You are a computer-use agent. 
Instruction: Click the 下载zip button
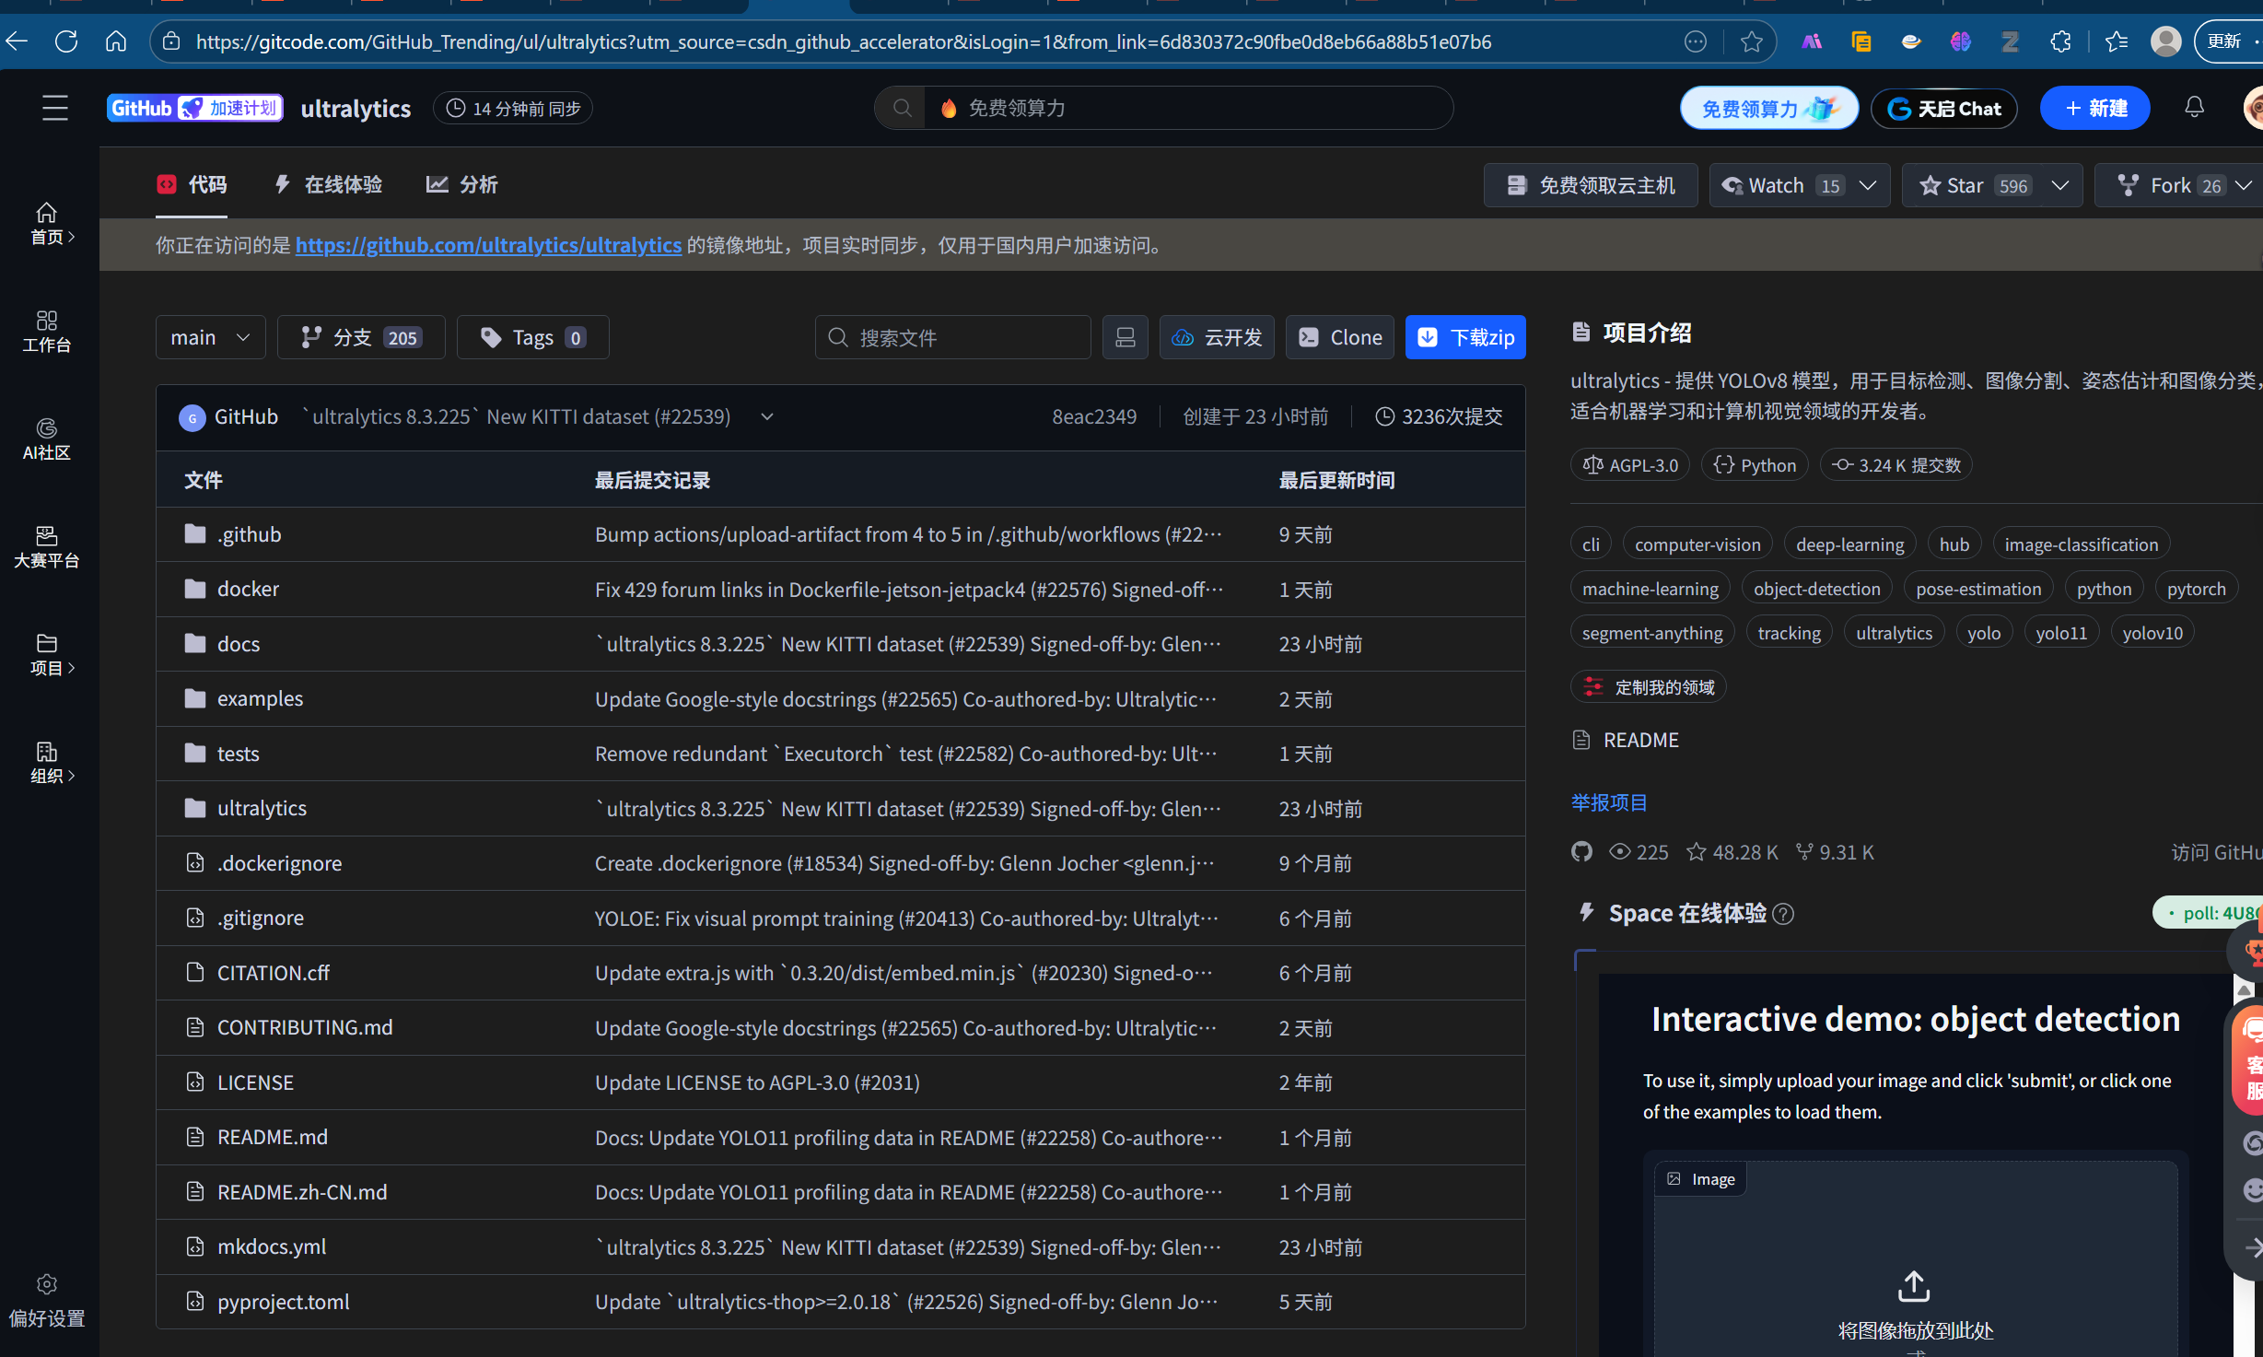coord(1464,337)
